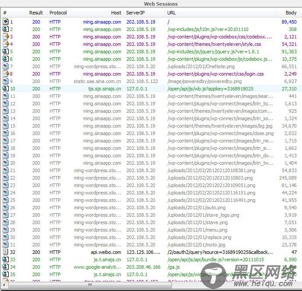Select the body size 91,363 cell
302x291 pixels.
tap(289, 52)
